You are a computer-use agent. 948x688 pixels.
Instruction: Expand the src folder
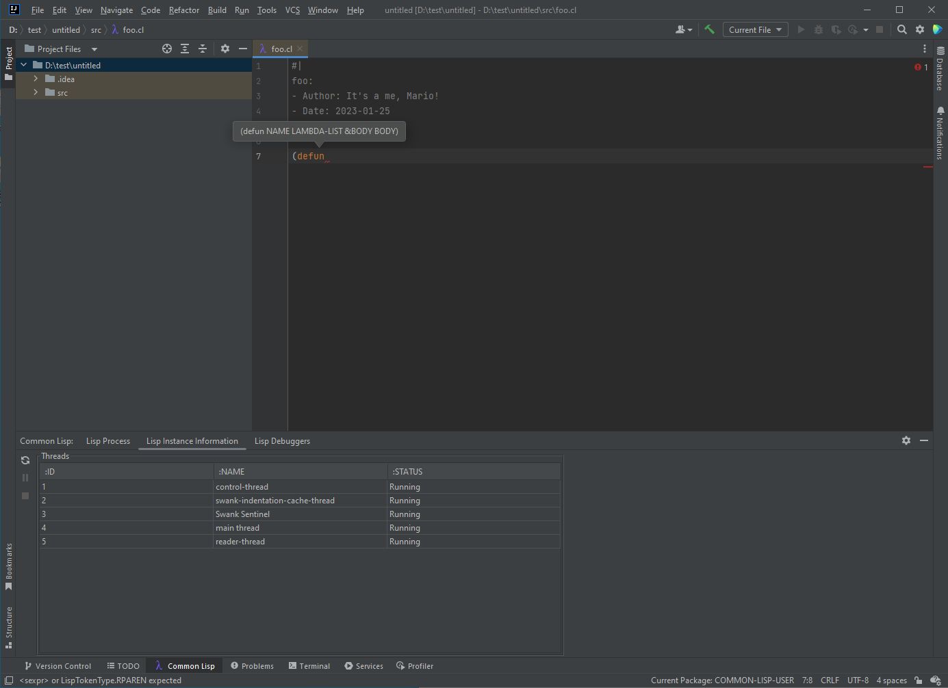[x=36, y=92]
